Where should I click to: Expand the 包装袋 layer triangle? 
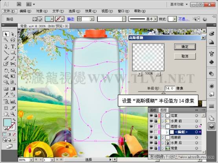pos(163,137)
